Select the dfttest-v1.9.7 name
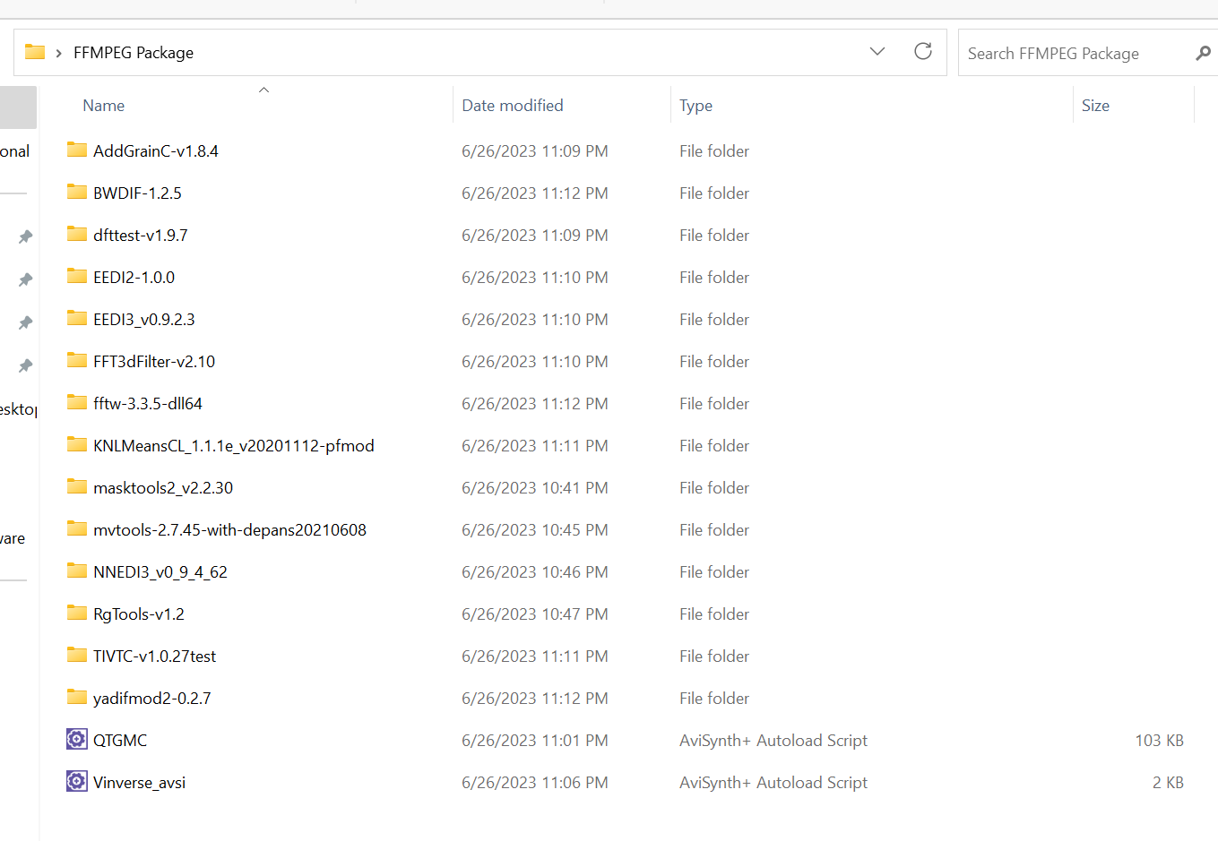This screenshot has height=841, width=1218. (x=141, y=236)
